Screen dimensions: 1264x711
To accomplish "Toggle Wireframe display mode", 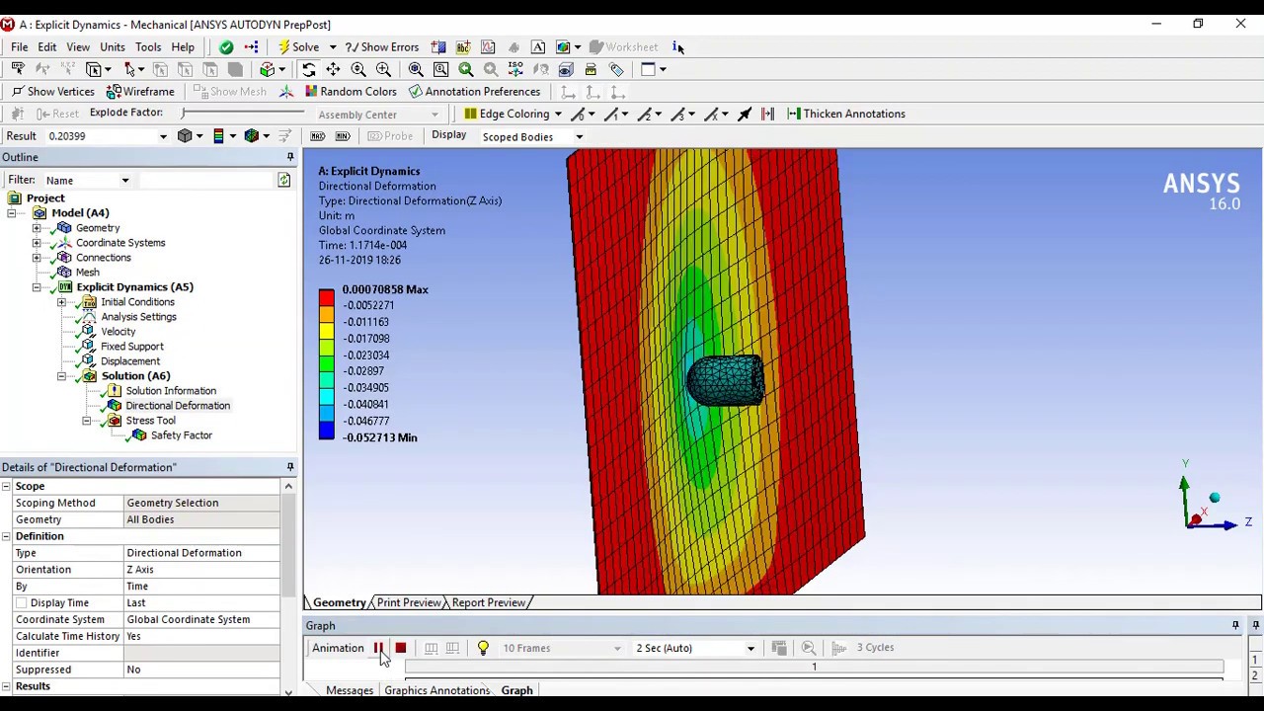I will click(x=140, y=91).
